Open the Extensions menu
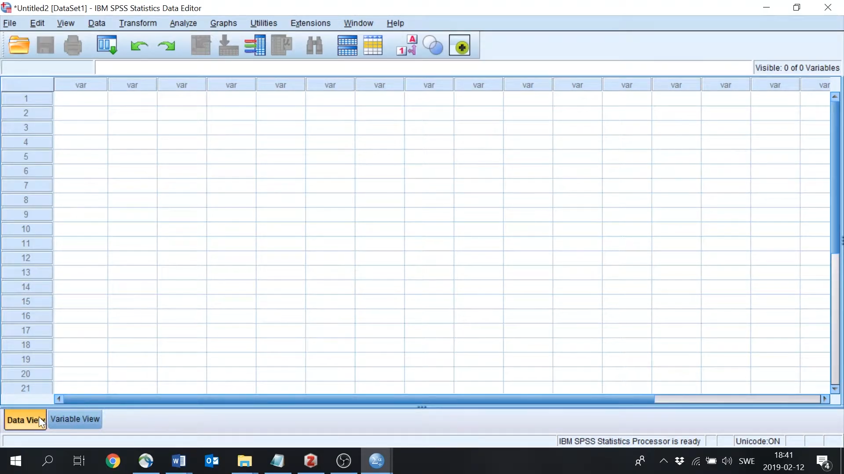The width and height of the screenshot is (844, 474). (x=310, y=23)
